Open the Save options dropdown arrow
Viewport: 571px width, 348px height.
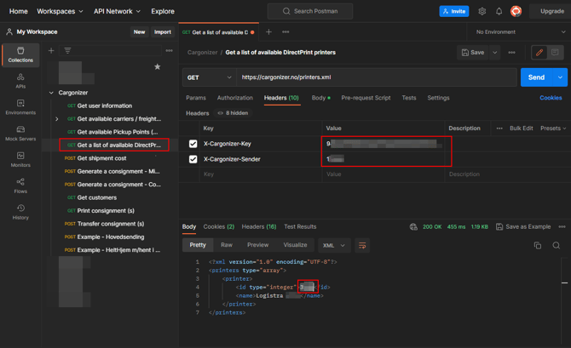[x=495, y=53]
